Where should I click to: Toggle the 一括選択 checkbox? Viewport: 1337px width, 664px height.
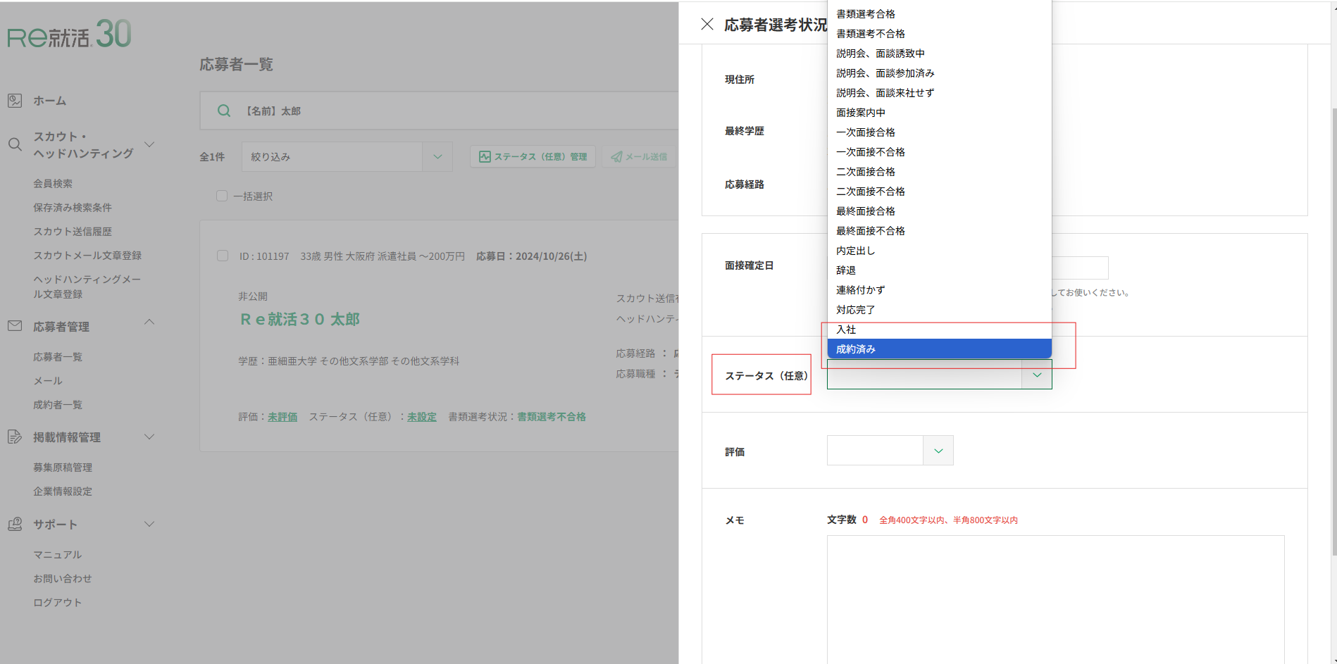(x=222, y=196)
